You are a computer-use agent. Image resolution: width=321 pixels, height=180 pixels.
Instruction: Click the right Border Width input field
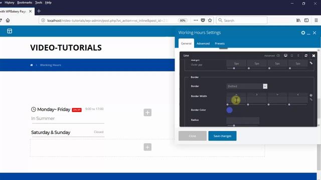click(257, 99)
